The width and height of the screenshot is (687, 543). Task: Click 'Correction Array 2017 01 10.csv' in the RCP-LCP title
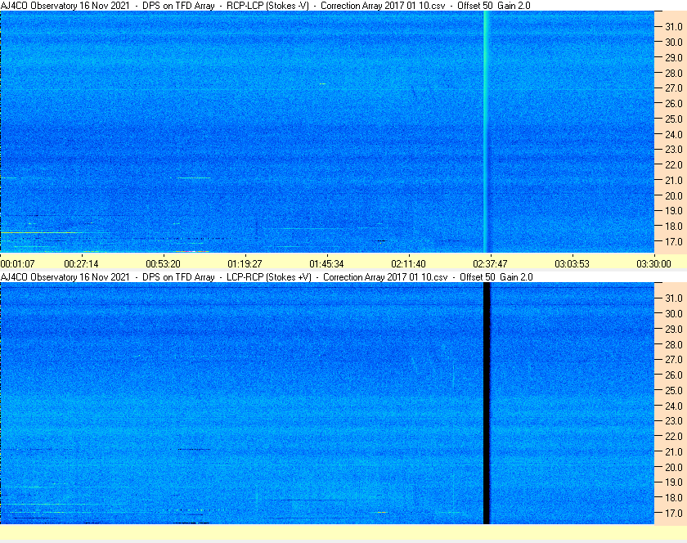pyautogui.click(x=383, y=6)
